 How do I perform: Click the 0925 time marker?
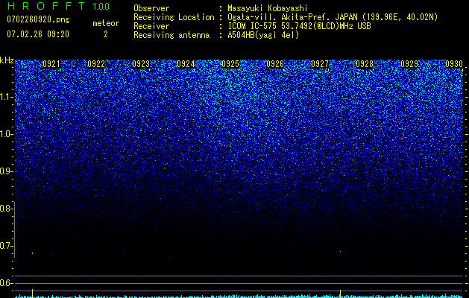[x=230, y=64]
